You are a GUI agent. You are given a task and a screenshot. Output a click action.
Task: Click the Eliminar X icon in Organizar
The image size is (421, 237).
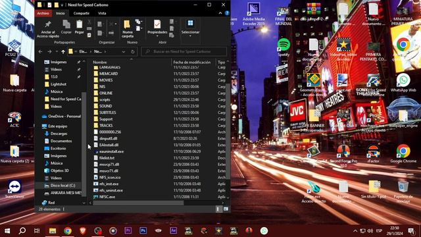coord(111,24)
